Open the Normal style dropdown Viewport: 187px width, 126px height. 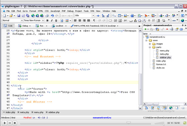(x=22, y=20)
